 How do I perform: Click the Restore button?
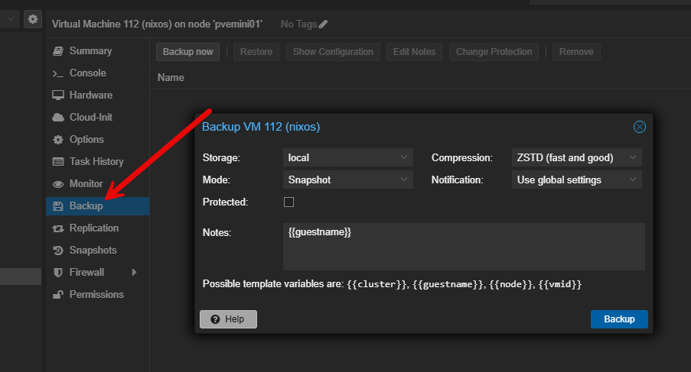[x=256, y=52]
